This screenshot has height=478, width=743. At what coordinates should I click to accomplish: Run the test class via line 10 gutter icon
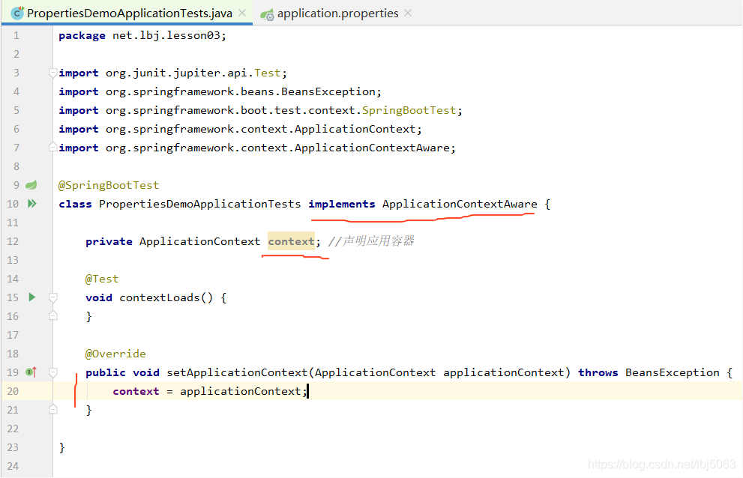(31, 203)
